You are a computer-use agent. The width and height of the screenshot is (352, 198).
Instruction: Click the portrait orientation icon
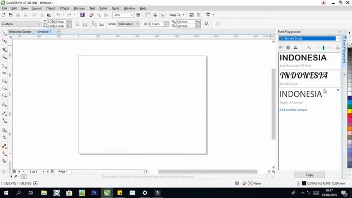pyautogui.click(x=78, y=24)
